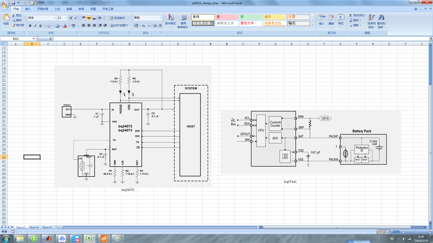Screen dimensions: 433x243
Task: Toggle Italic formatting
Action: (35, 26)
